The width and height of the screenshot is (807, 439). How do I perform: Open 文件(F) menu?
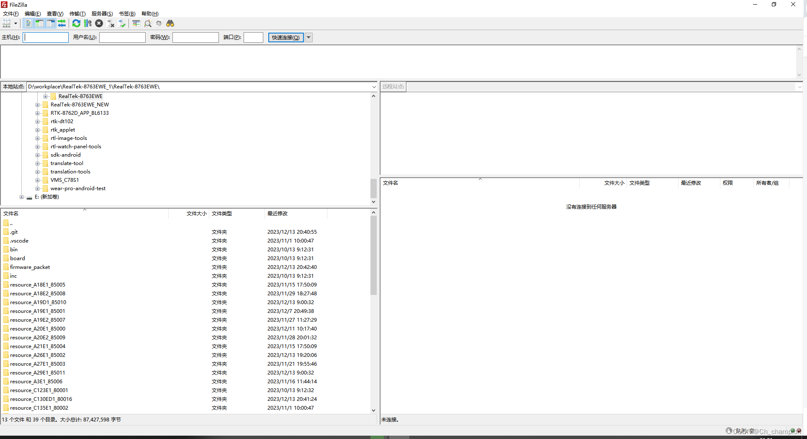click(10, 14)
